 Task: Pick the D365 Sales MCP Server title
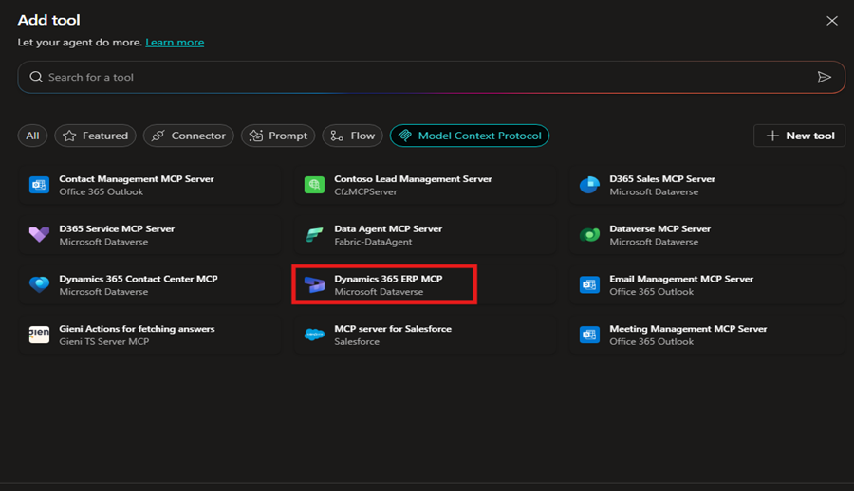(661, 179)
